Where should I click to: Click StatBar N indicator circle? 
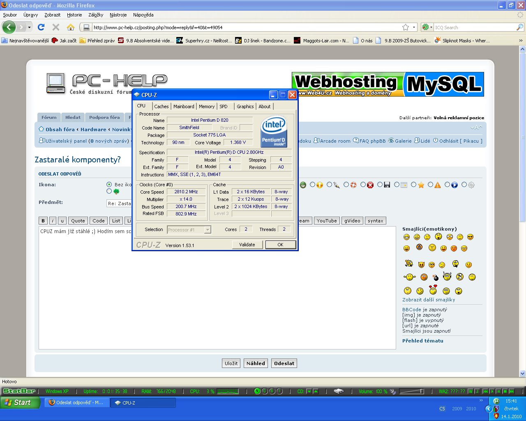click(257, 391)
